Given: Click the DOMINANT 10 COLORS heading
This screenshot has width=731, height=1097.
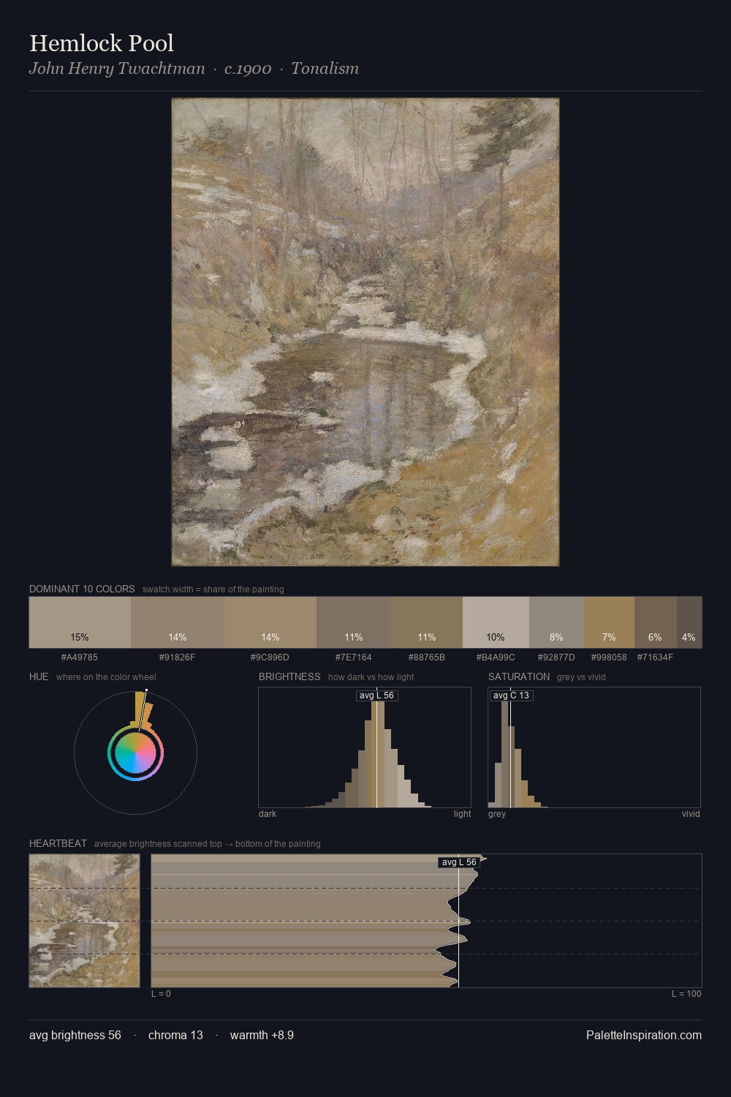Looking at the screenshot, I should tap(82, 589).
